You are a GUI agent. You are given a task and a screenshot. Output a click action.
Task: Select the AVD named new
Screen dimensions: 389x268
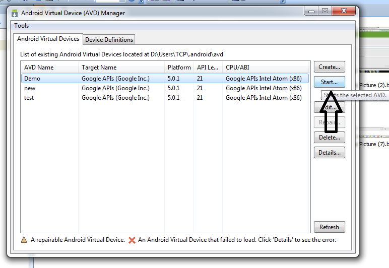(x=165, y=88)
